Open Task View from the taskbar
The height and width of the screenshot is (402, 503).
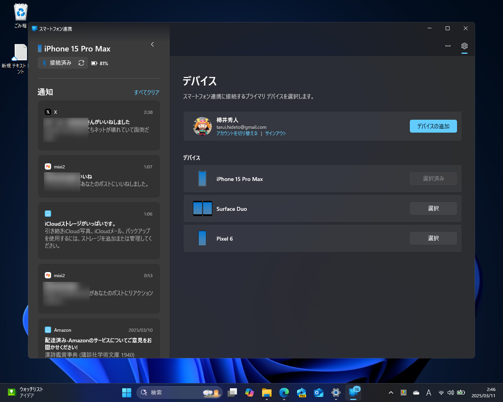pyautogui.click(x=232, y=393)
